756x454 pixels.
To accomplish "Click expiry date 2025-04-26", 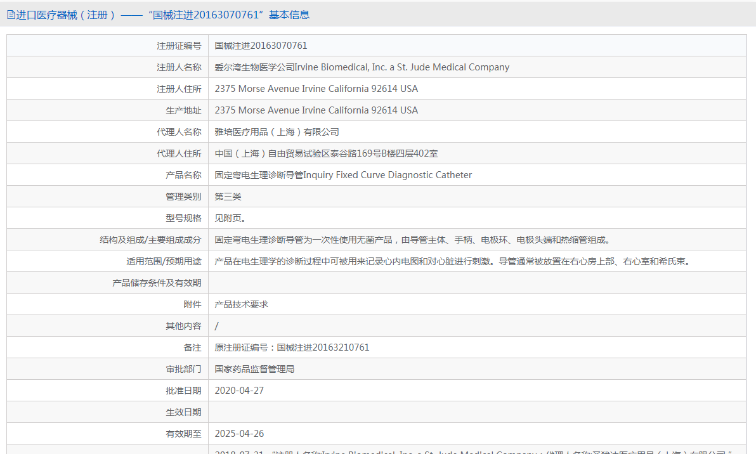I will (x=239, y=434).
